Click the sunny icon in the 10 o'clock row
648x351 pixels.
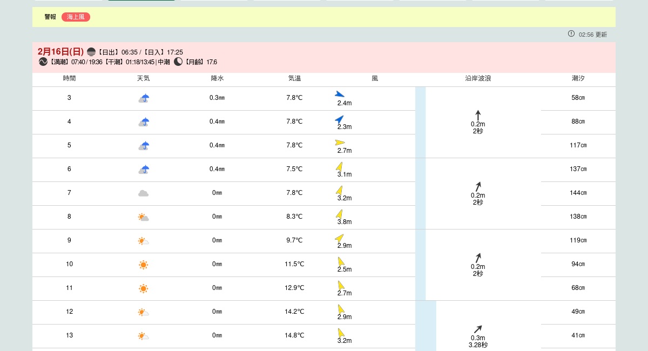point(143,265)
